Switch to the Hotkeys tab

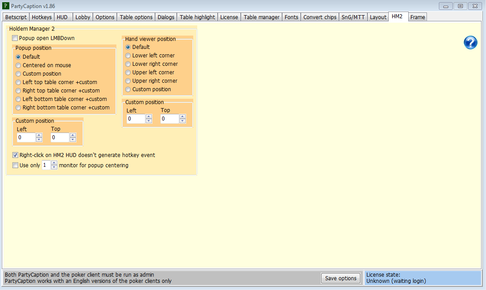(x=42, y=17)
